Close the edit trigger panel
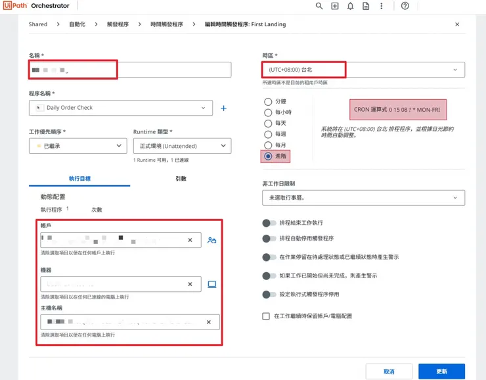486x380 pixels. (457, 24)
